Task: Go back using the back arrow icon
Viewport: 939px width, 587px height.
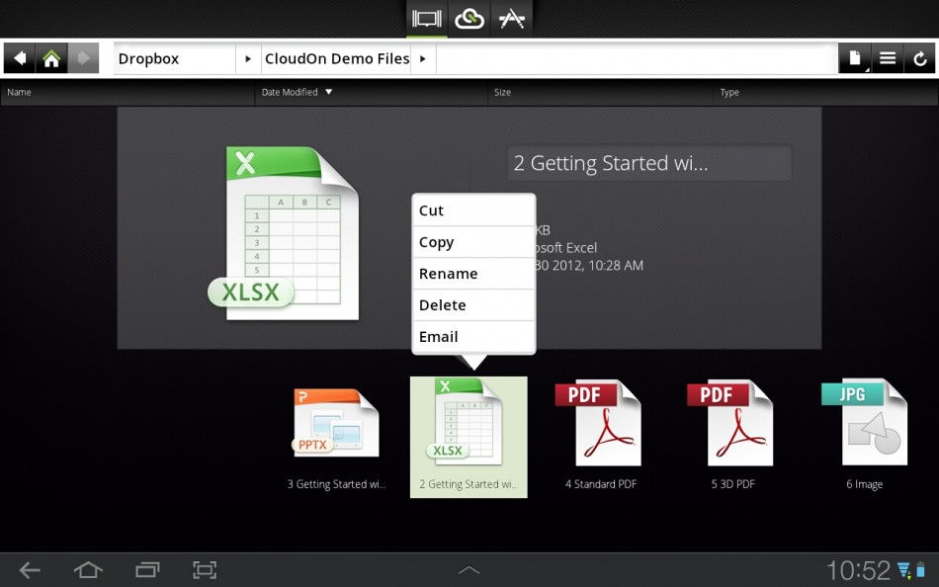Action: (19, 57)
